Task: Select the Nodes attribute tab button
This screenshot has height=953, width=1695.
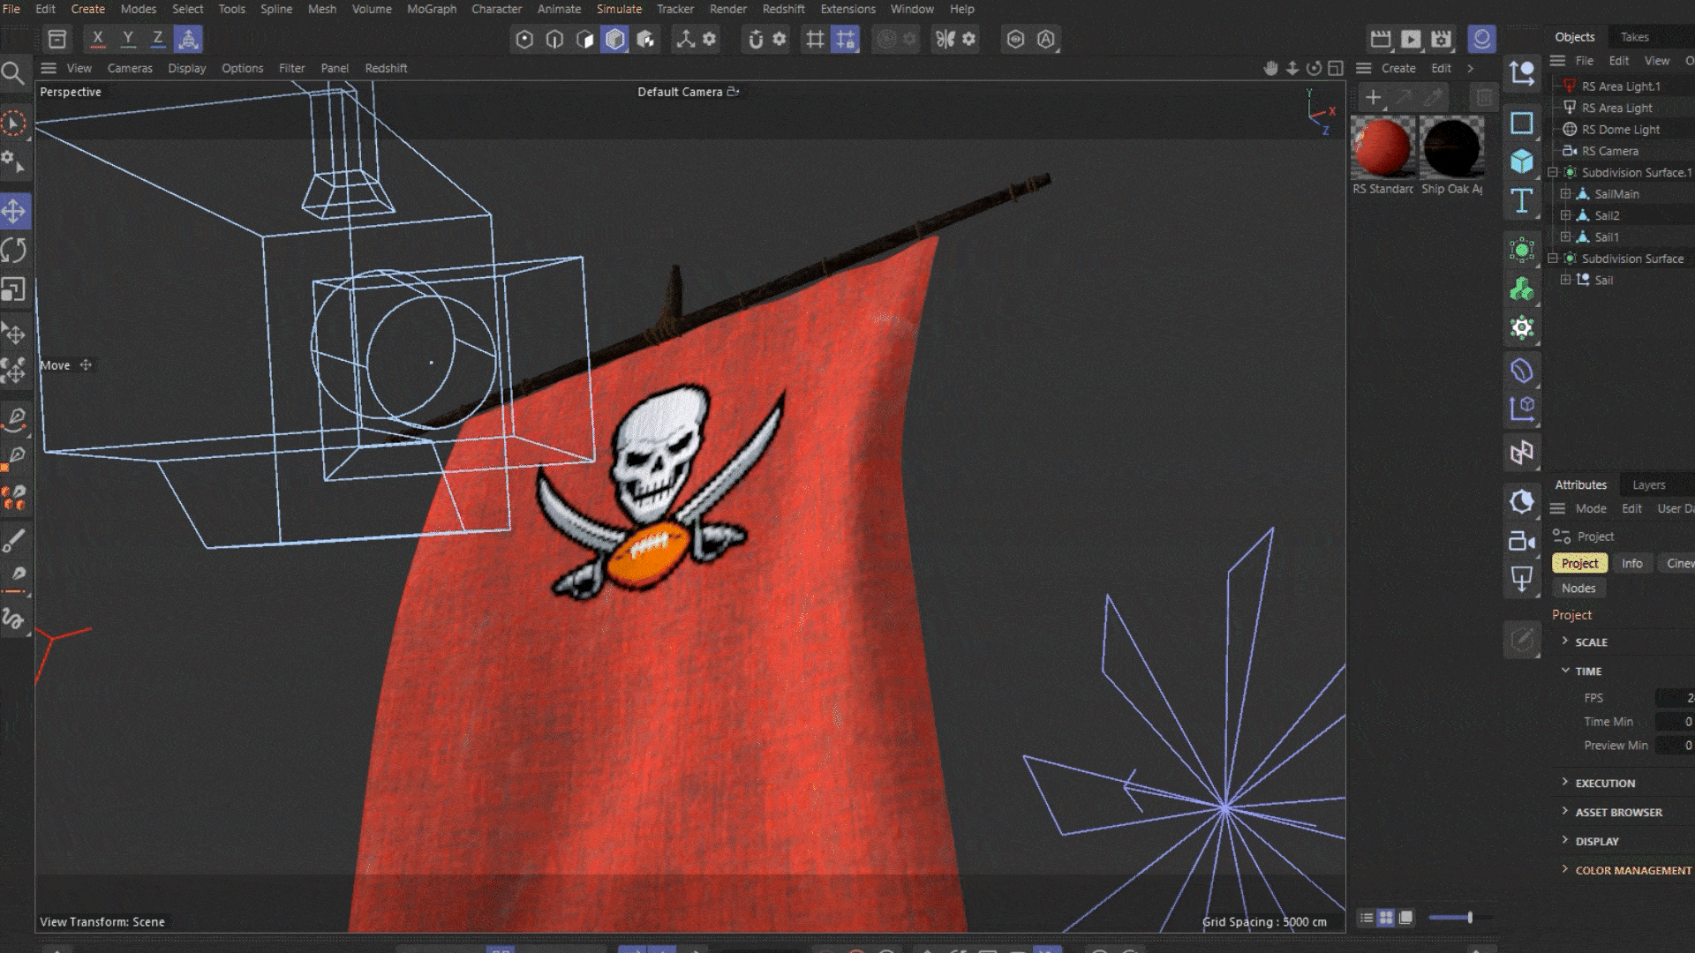Action: [1578, 589]
